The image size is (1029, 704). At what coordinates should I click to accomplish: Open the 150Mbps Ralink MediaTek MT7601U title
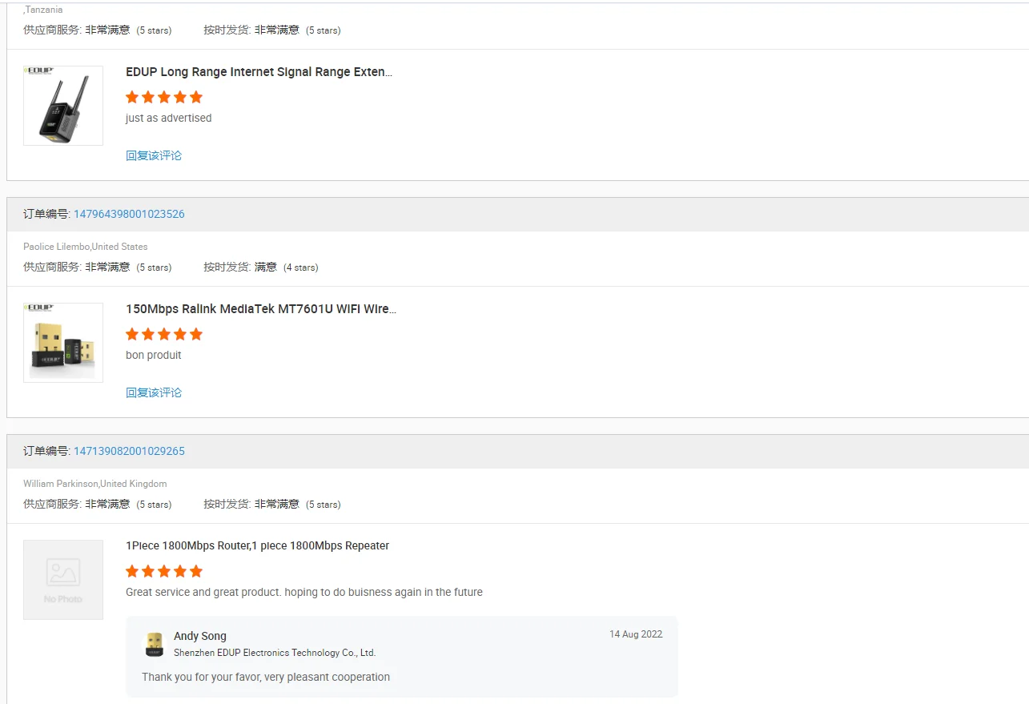coord(260,309)
